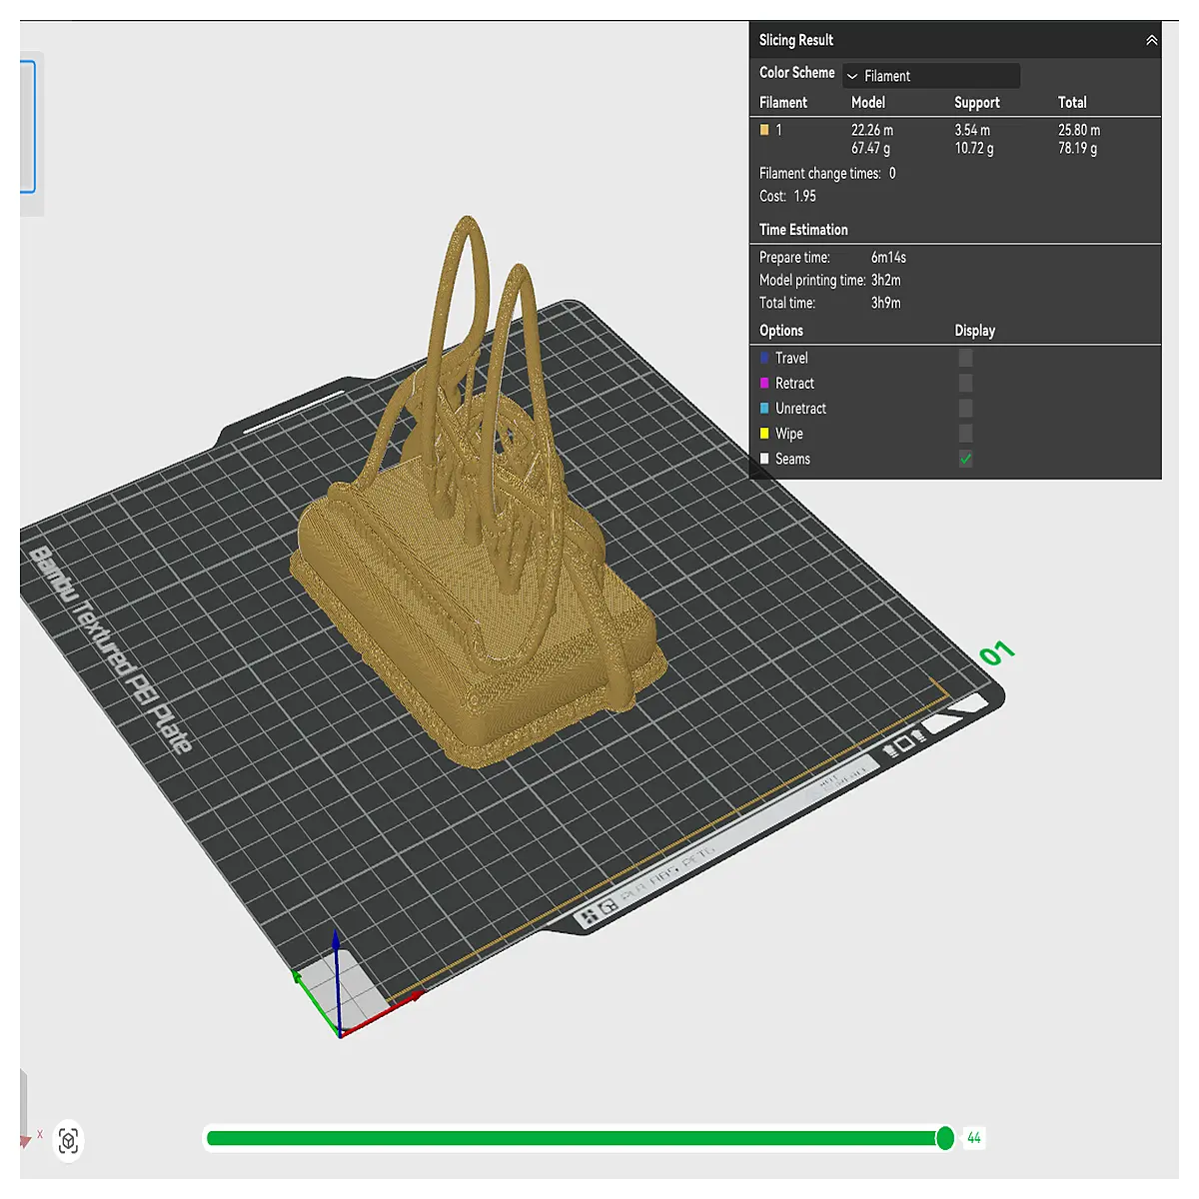Click the total weight "78.19 g"

(x=1078, y=148)
